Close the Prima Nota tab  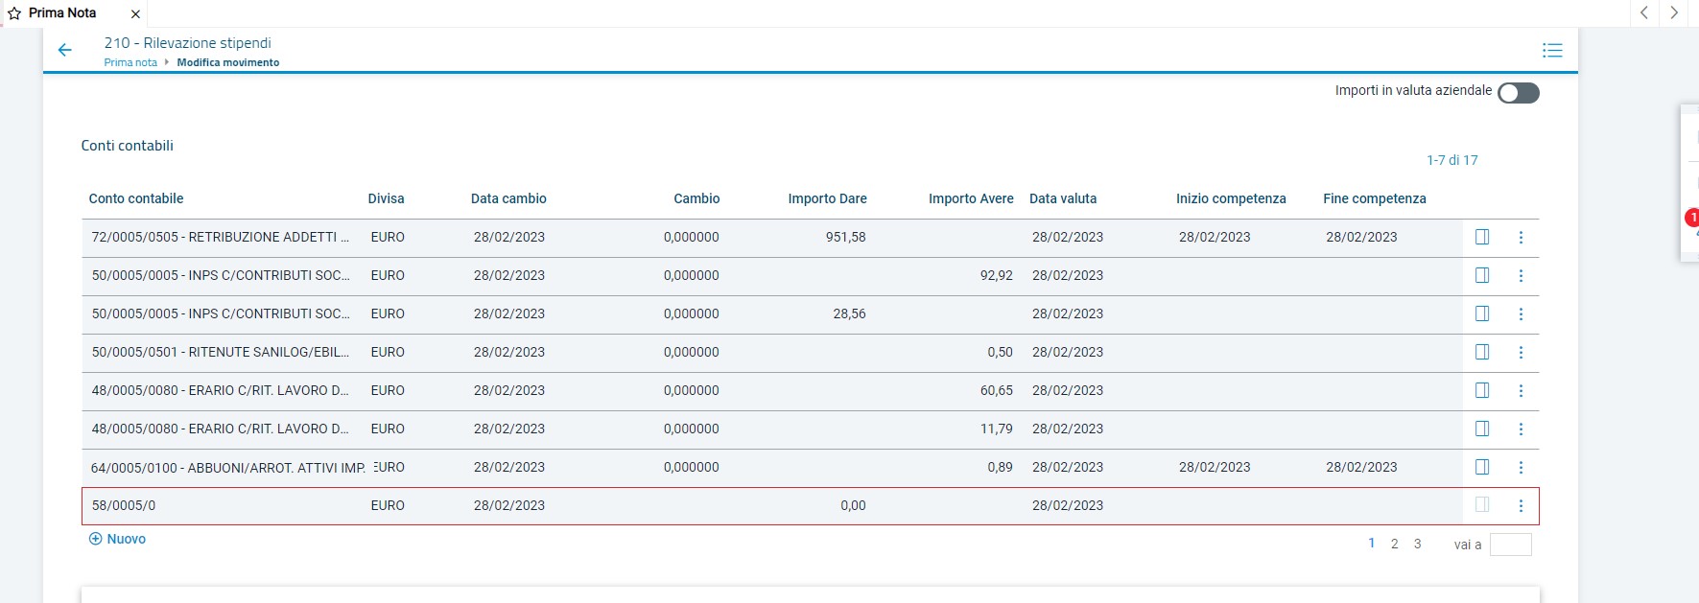135,14
